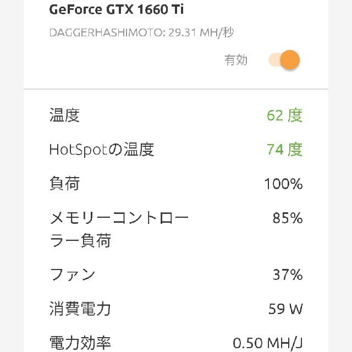
Task: Select the ファン row label
Action: coord(72,274)
